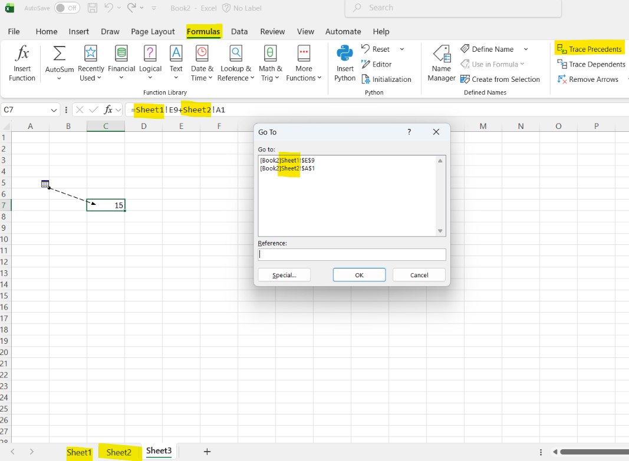Image resolution: width=629 pixels, height=461 pixels.
Task: Click the Go To list scroll down arrow
Action: (440, 231)
